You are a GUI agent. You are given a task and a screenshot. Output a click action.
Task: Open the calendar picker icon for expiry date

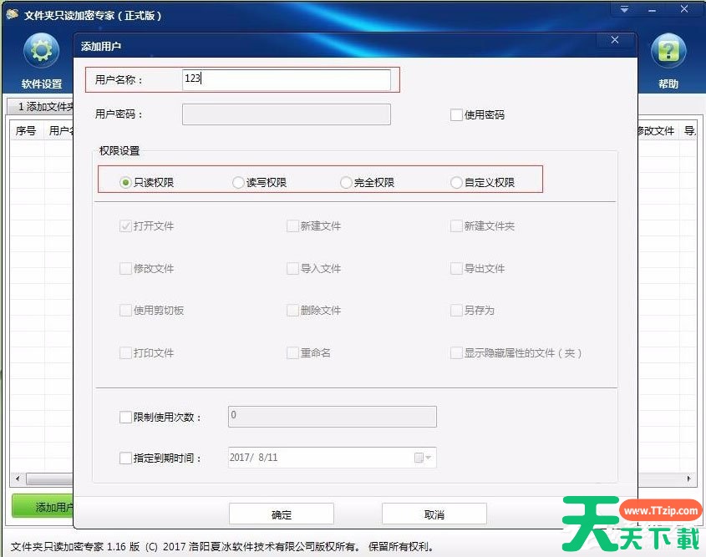(422, 458)
